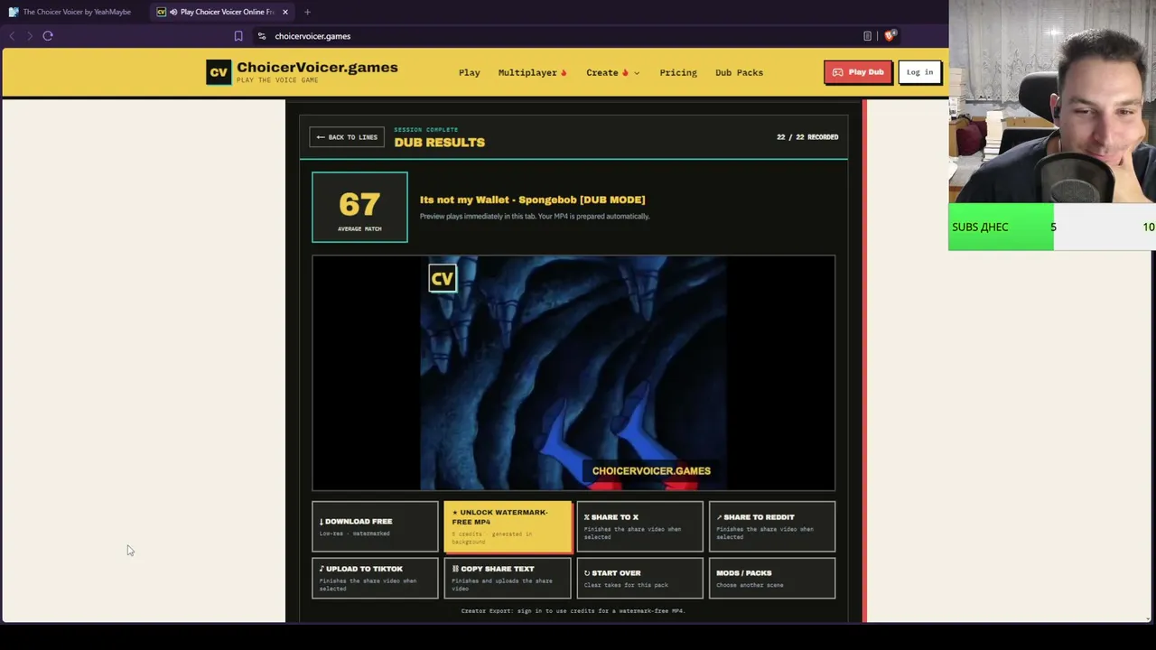Click the 22 / 22 RECORDED counter
1156x650 pixels.
coord(807,137)
